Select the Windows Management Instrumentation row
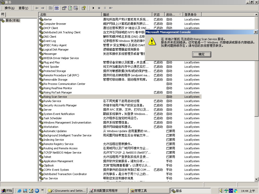Image resolution: width=259 pixels, height=194 pixels. coord(120,123)
